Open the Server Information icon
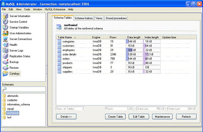This screenshot has height=132, width=203. (x=5, y=16)
